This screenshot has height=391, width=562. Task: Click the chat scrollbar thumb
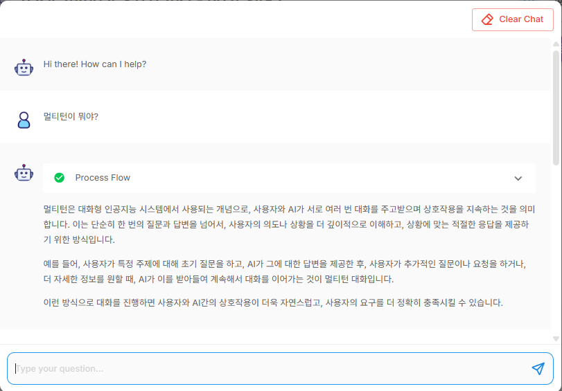tap(556, 104)
